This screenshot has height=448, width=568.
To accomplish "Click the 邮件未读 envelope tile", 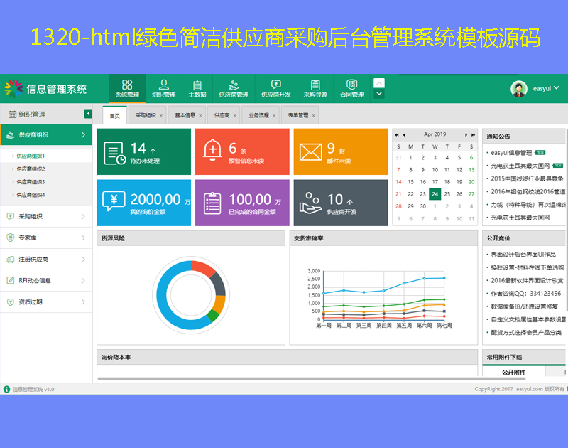I will click(x=340, y=151).
